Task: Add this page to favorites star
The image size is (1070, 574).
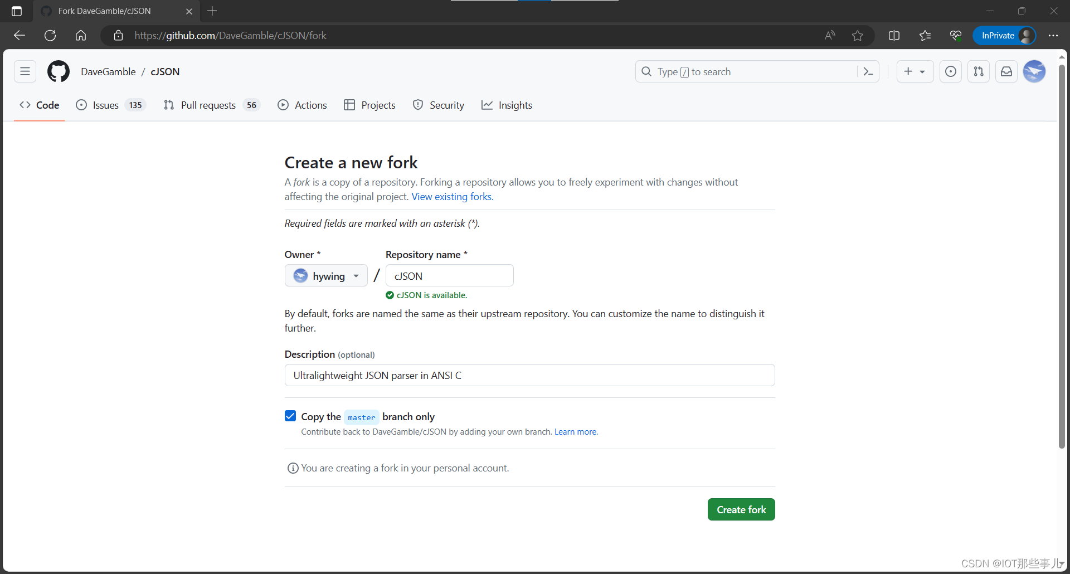Action: 858,36
